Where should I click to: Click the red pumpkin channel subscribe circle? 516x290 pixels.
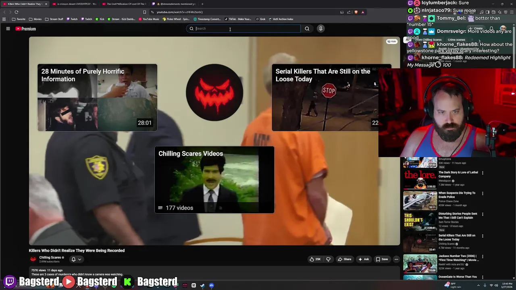pyautogui.click(x=214, y=92)
